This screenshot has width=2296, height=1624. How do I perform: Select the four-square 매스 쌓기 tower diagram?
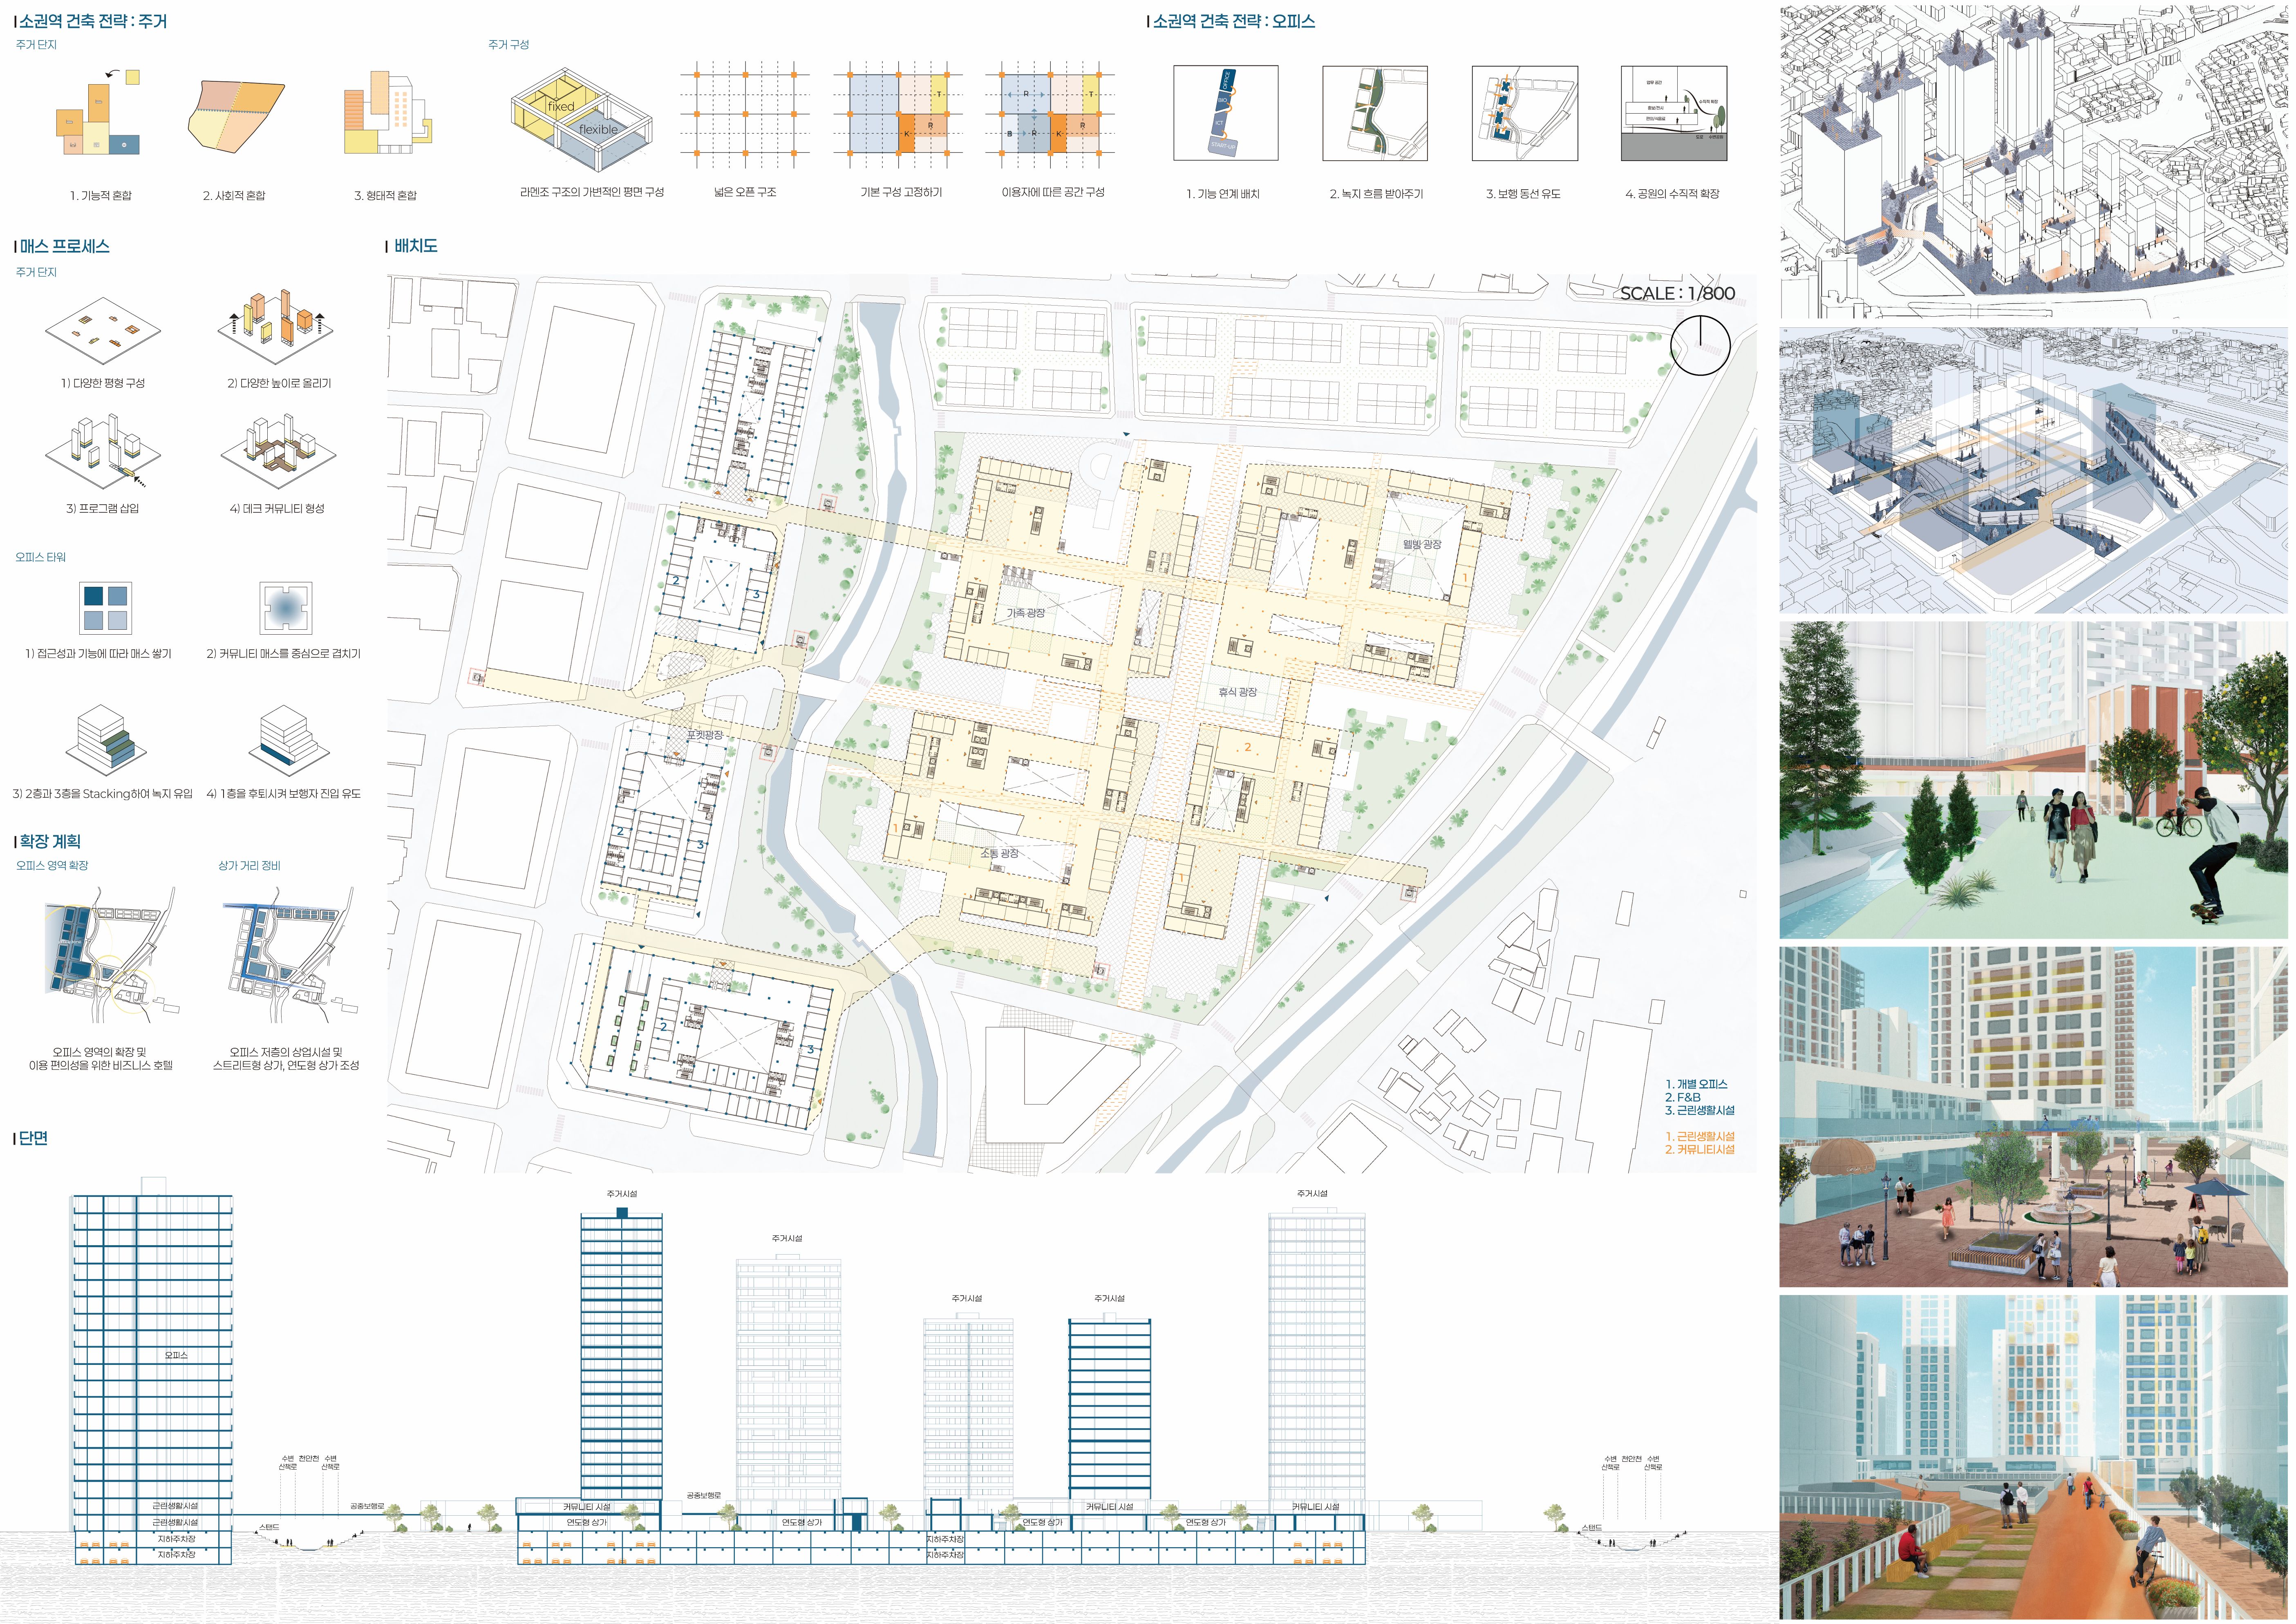tap(105, 608)
